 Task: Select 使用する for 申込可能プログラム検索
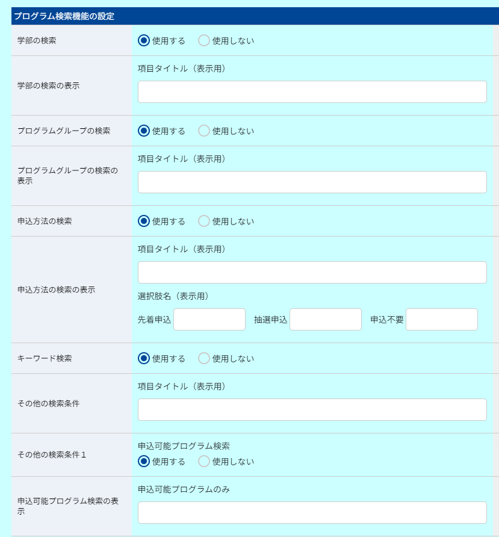click(143, 461)
